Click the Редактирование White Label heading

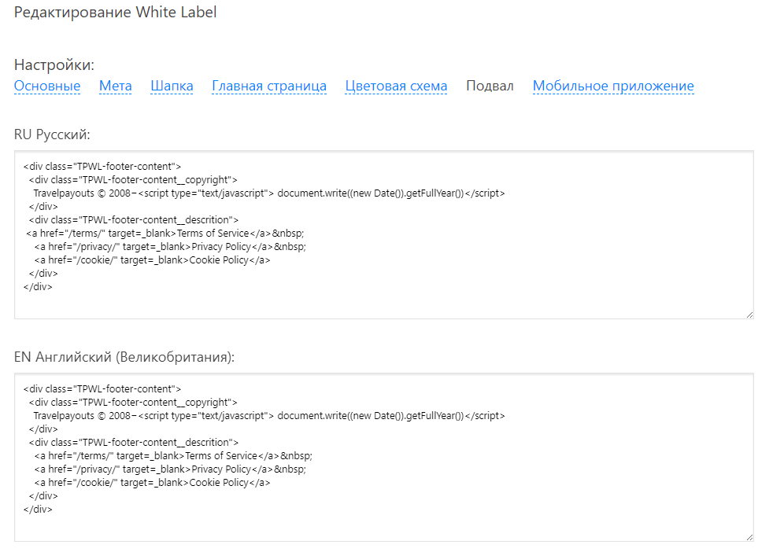(x=115, y=13)
